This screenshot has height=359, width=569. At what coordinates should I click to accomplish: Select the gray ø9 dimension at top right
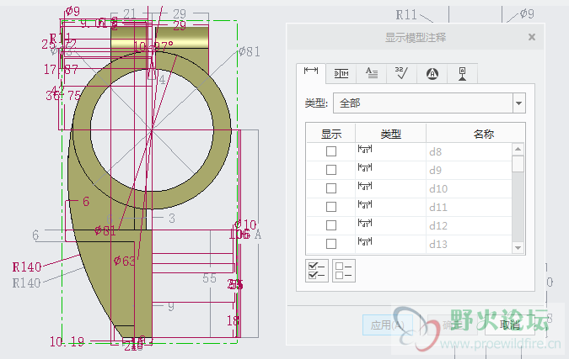(x=527, y=13)
